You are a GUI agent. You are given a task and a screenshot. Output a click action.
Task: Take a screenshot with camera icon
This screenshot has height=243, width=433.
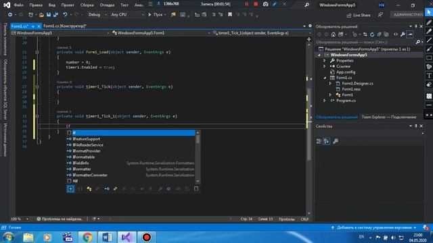[265, 4]
